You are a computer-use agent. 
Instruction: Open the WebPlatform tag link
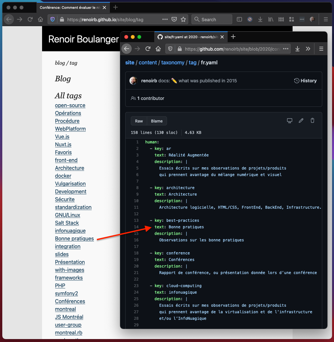(70, 129)
